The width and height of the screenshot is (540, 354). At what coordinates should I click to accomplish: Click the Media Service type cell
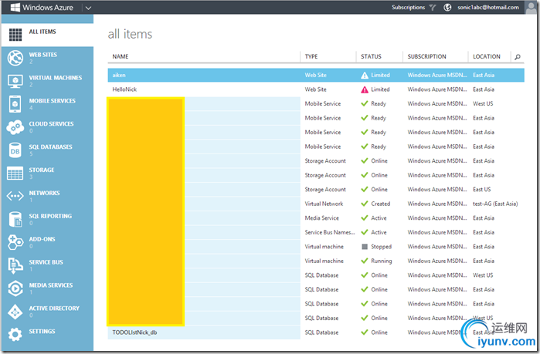[x=321, y=218]
